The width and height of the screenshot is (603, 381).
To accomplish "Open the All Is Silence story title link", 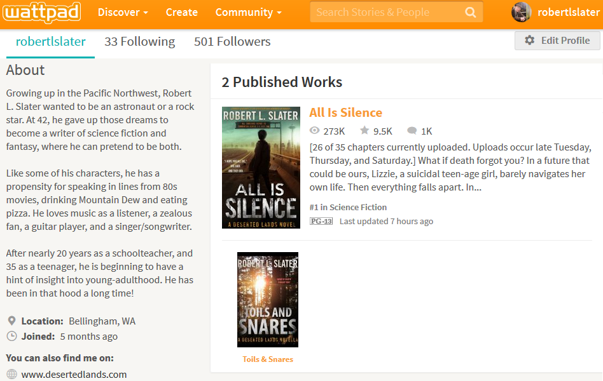I will tap(346, 112).
